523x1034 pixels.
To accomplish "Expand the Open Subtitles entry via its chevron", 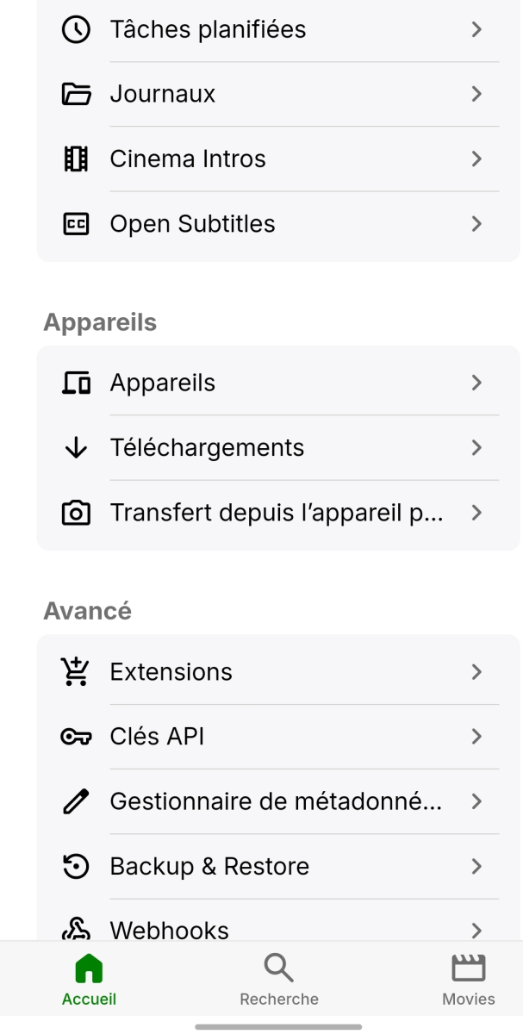I will point(476,223).
